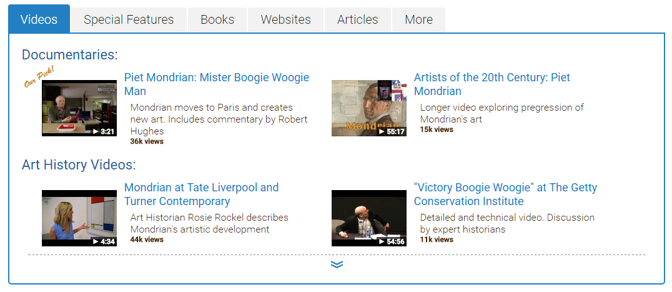Click description 'Mondrian moves to Paris and creates'

coord(211,107)
